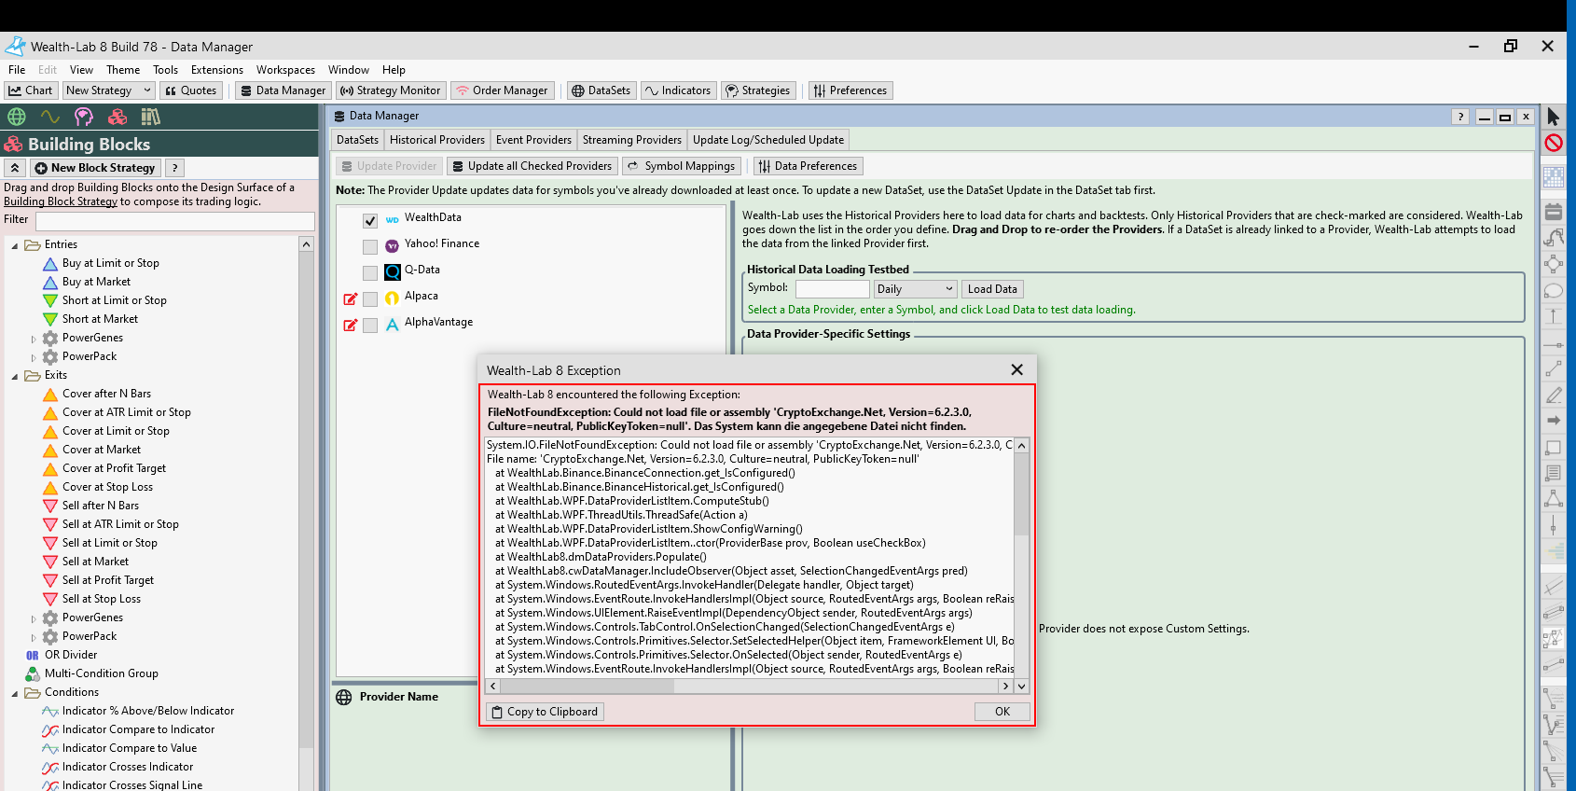
Task: Click the Data Manager window help button
Action: pyautogui.click(x=1460, y=117)
